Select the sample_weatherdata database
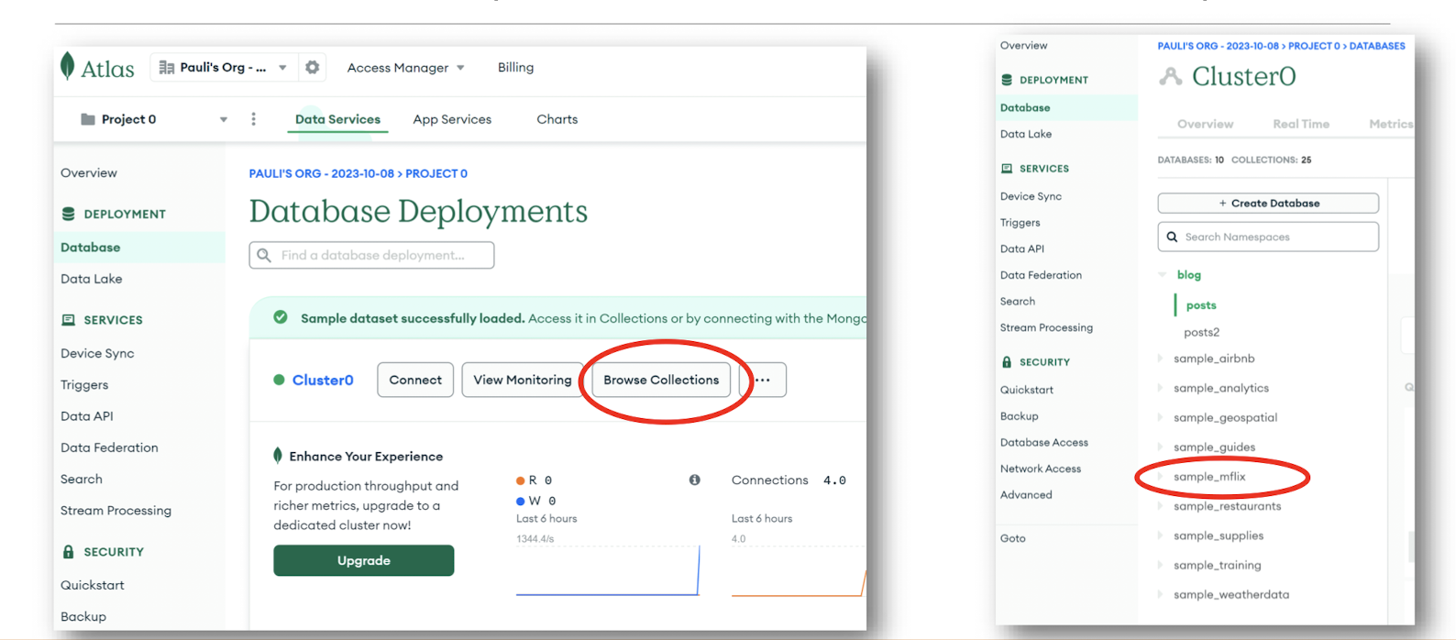Screen dimensions: 1456x640 pyautogui.click(x=1231, y=594)
